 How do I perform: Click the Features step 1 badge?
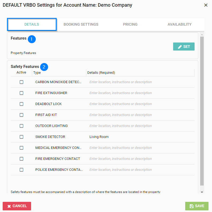(x=32, y=39)
